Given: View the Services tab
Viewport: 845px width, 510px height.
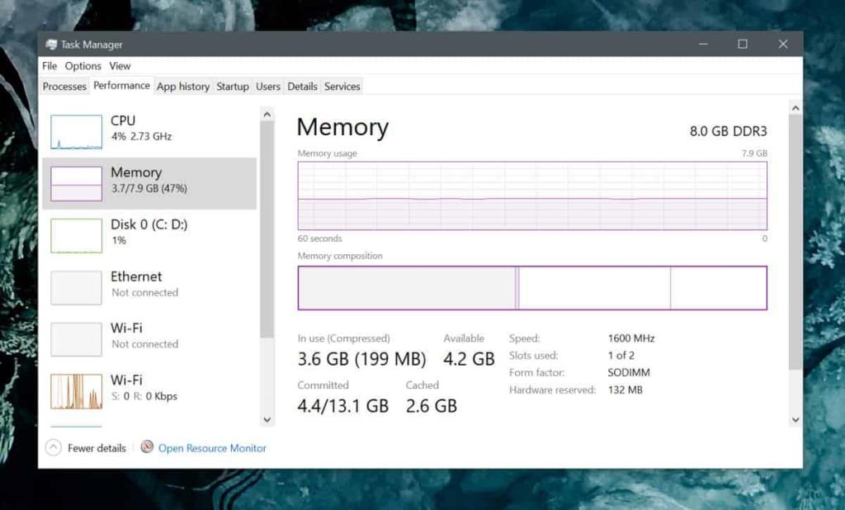Looking at the screenshot, I should [x=342, y=86].
